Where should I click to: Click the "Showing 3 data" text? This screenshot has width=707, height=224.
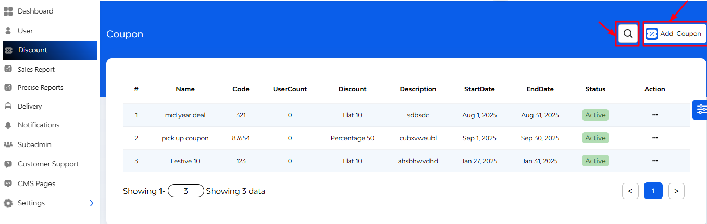click(235, 191)
